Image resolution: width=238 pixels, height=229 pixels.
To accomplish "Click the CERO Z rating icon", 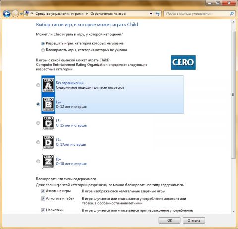I will (48, 161).
